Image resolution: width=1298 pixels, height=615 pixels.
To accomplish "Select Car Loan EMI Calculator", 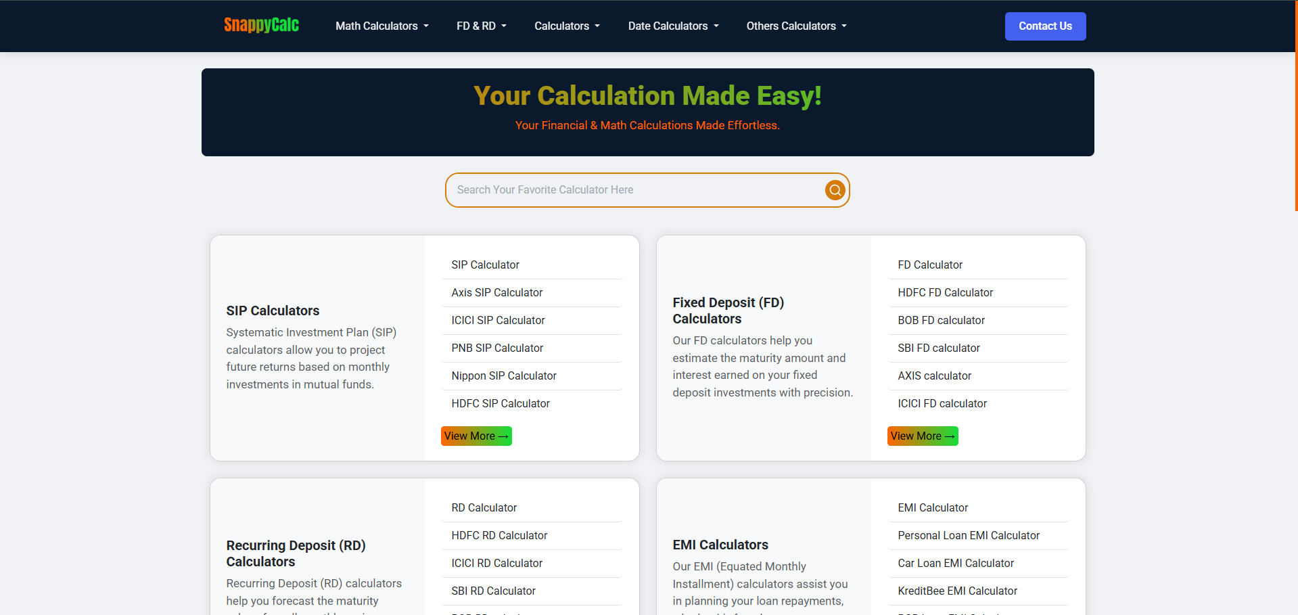I will (x=978, y=563).
